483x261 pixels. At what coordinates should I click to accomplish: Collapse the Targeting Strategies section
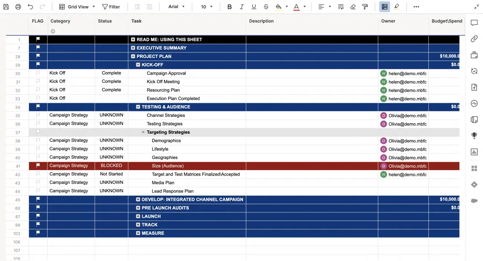[143, 132]
